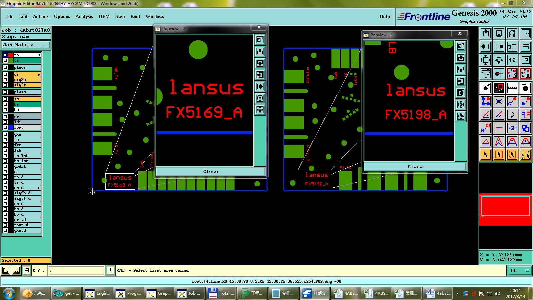Open the File menu
The width and height of the screenshot is (533, 300).
point(9,16)
